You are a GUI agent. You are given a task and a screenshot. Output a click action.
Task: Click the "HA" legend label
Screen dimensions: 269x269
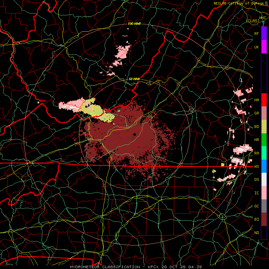[x=256, y=100]
